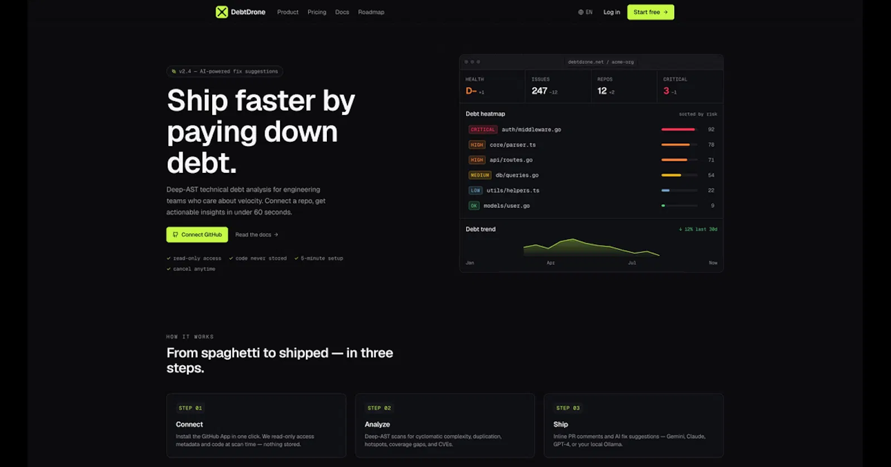Click the REPOS count 12

click(x=602, y=91)
